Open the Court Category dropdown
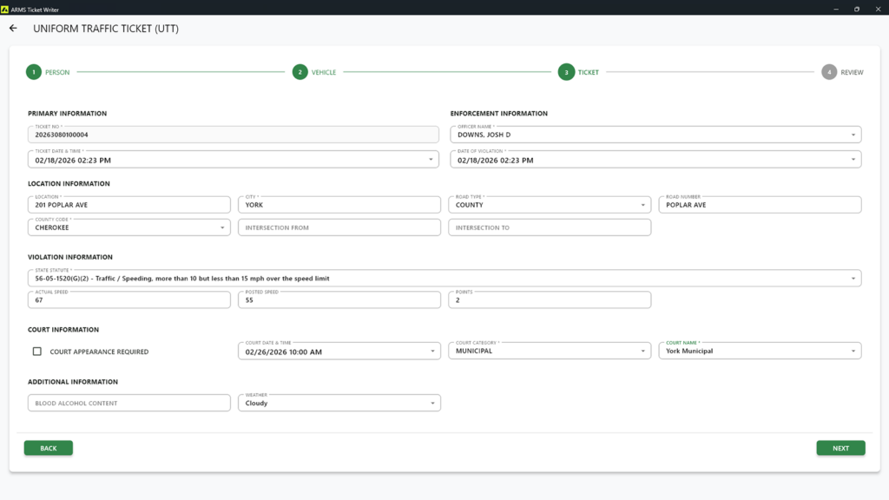889x500 pixels. click(x=644, y=351)
